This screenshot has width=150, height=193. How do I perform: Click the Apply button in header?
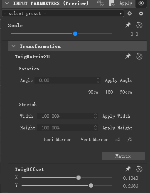(126, 3)
